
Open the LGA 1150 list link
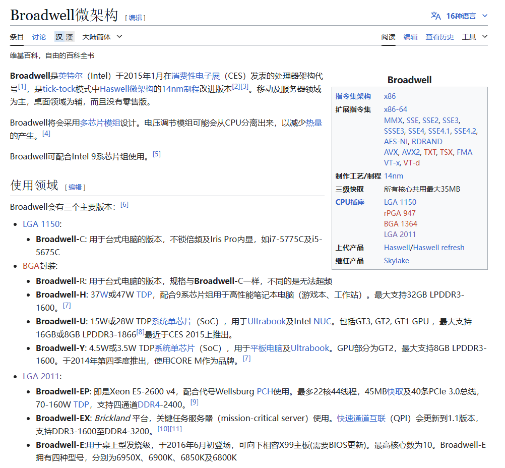click(x=41, y=224)
